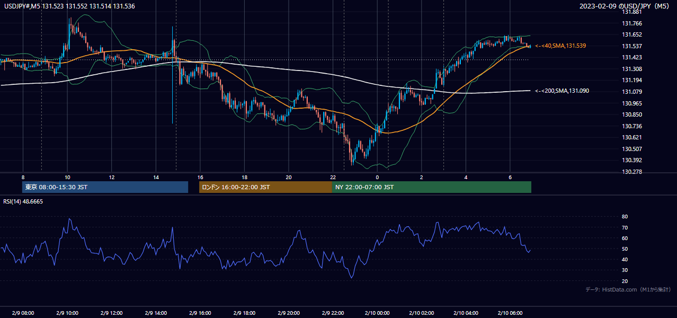This screenshot has width=677, height=318.
Task: Click price axis label 131.423
Action: click(632, 57)
